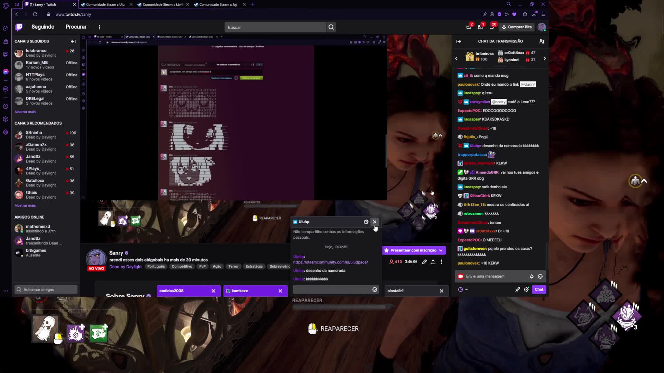Open new browser tab with plus button
664x373 pixels.
252,4
